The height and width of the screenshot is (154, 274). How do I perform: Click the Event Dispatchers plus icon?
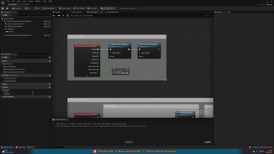coord(50,97)
